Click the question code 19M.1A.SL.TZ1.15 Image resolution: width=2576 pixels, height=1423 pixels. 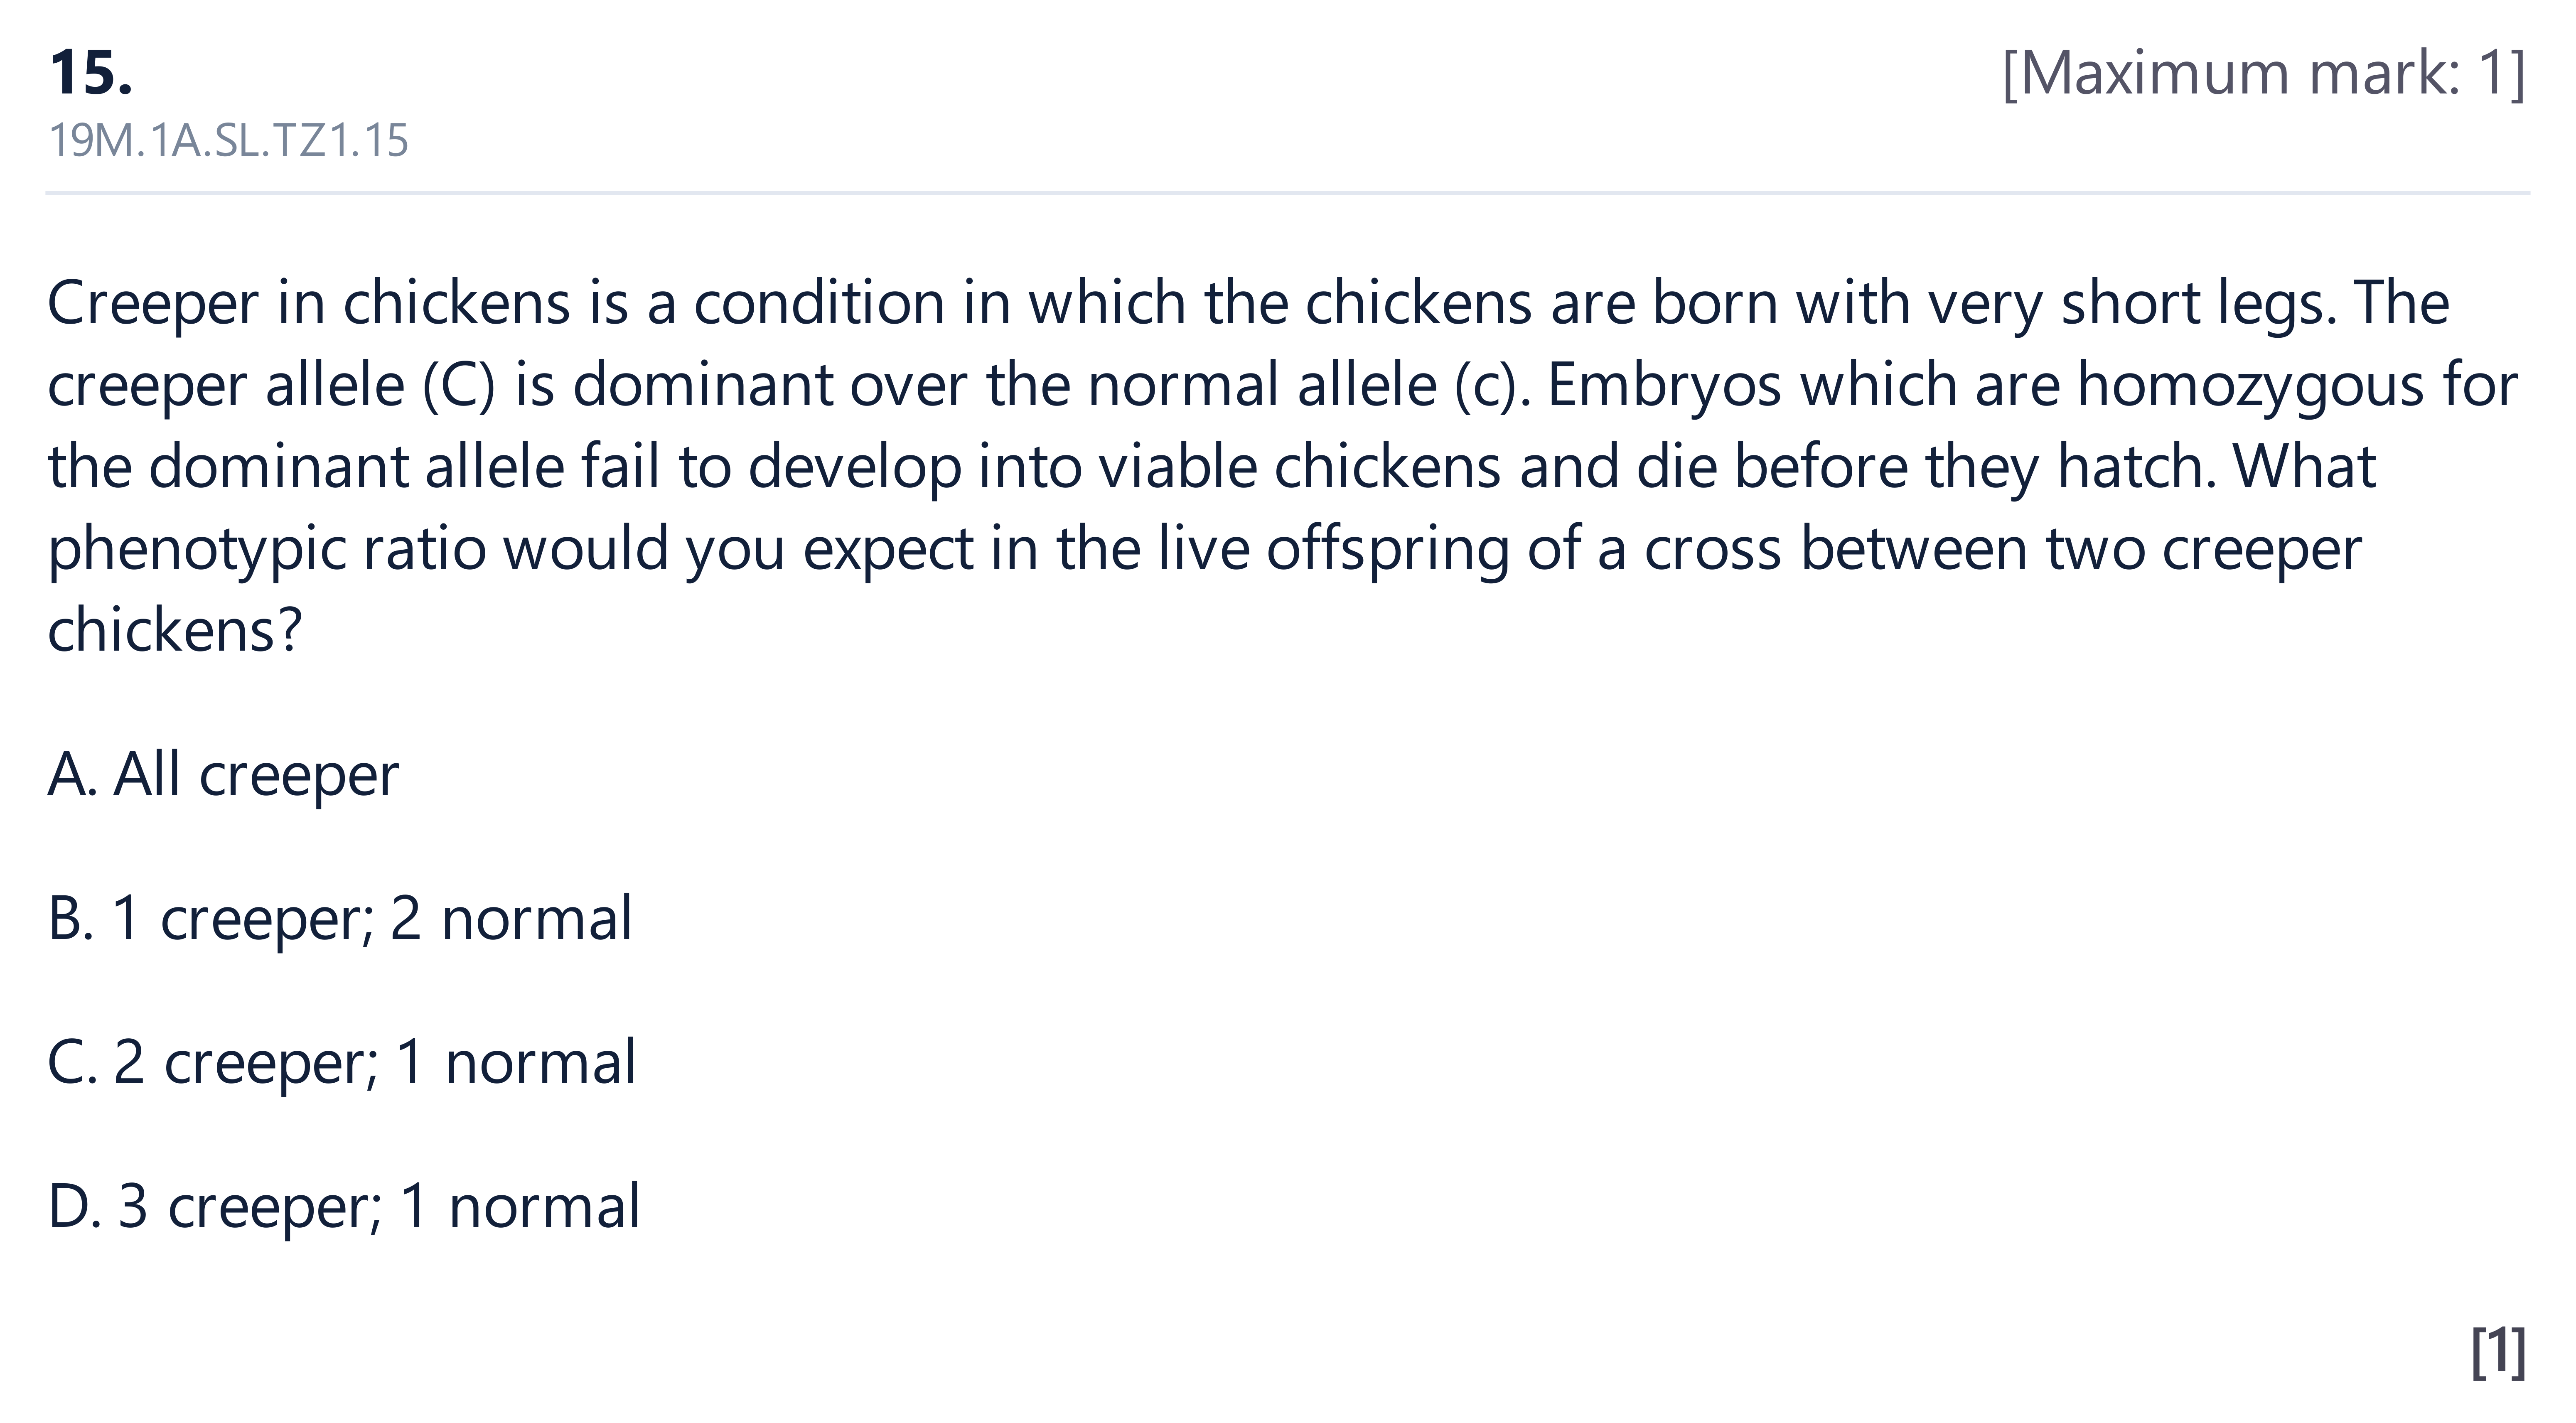click(x=228, y=141)
